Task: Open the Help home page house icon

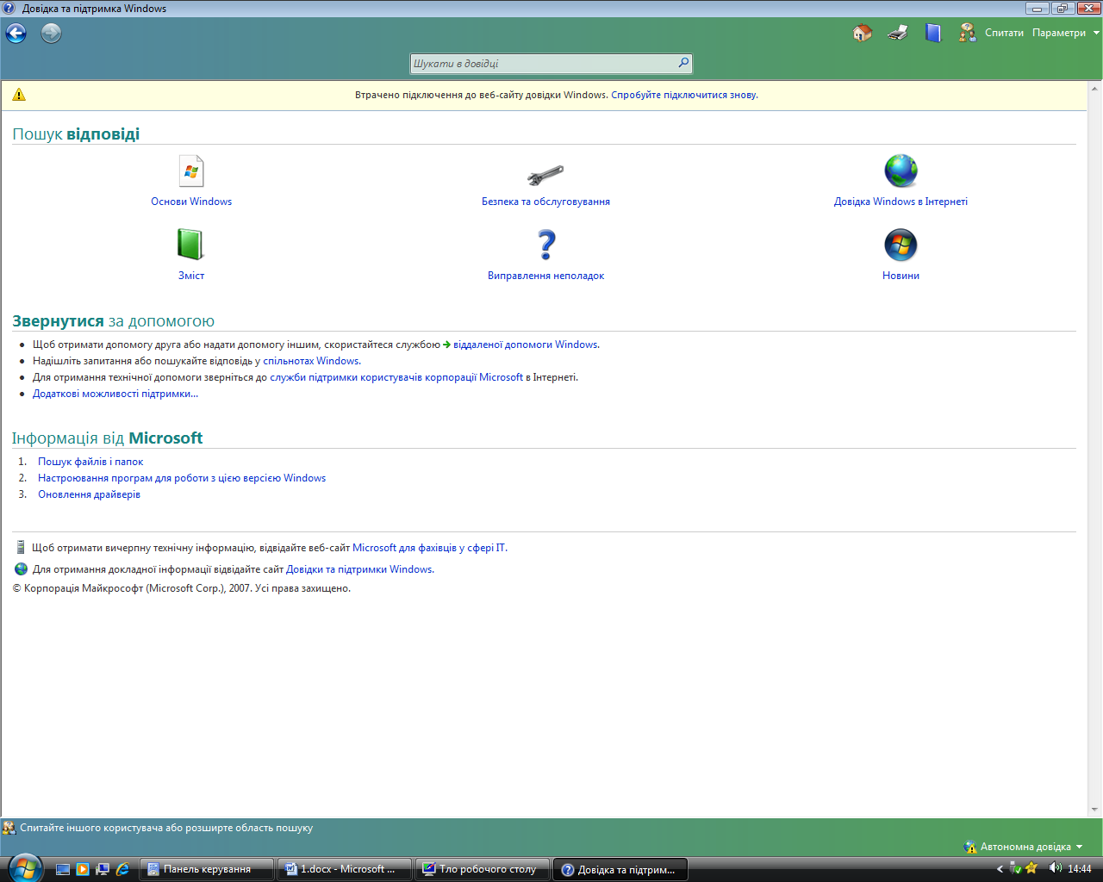Action: pos(862,33)
